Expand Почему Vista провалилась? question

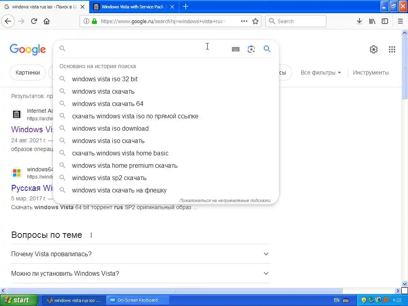point(141,254)
